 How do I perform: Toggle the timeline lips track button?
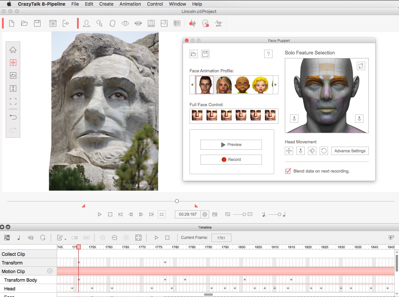pyautogui.click(x=31, y=238)
